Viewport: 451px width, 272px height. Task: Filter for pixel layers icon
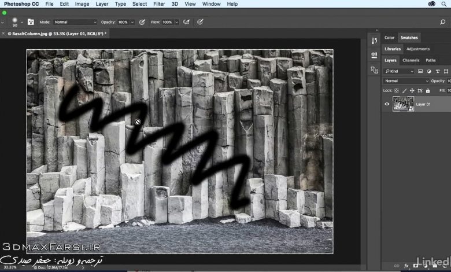pos(420,71)
